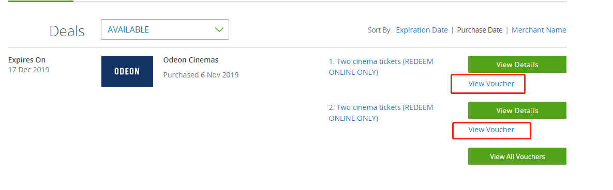The height and width of the screenshot is (190, 613).
Task: Sort deals by Expiration Date
Action: [422, 30]
